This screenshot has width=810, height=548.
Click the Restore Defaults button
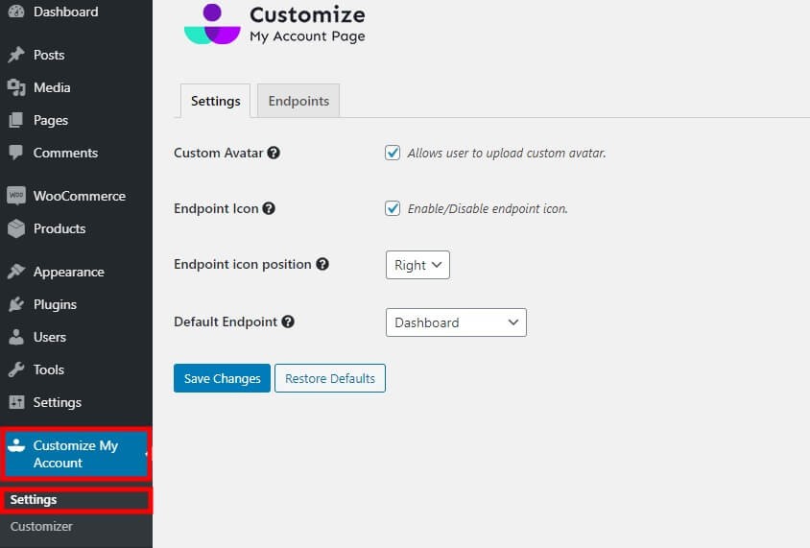330,378
